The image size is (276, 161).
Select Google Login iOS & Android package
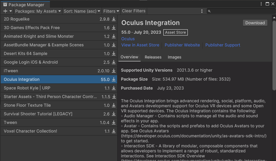(x=59, y=62)
